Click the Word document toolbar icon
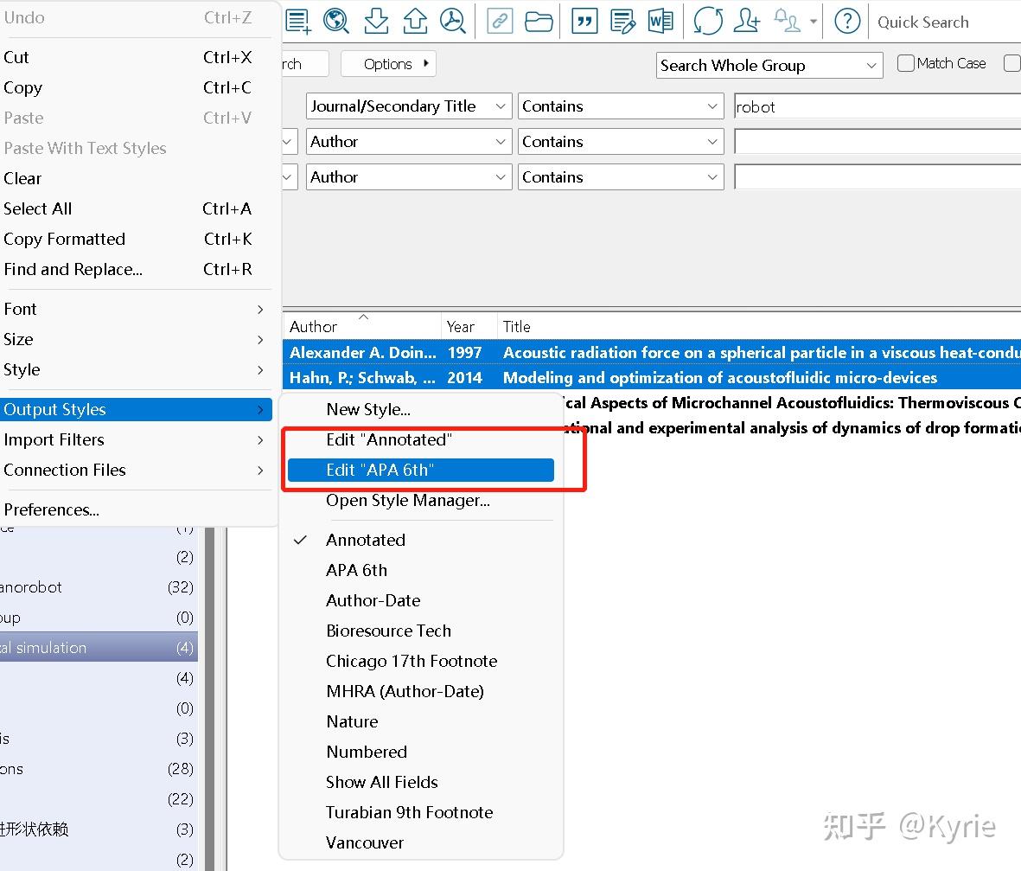 click(x=660, y=22)
